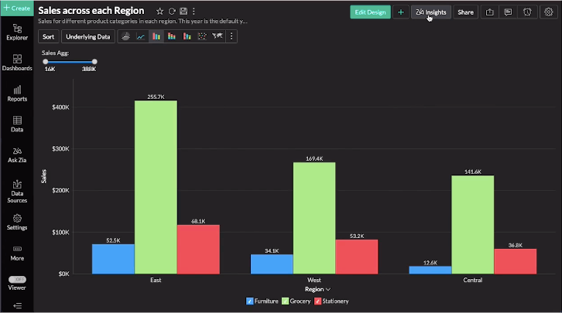Open the More sidebar menu
This screenshot has height=313, width=562.
[x=17, y=253]
